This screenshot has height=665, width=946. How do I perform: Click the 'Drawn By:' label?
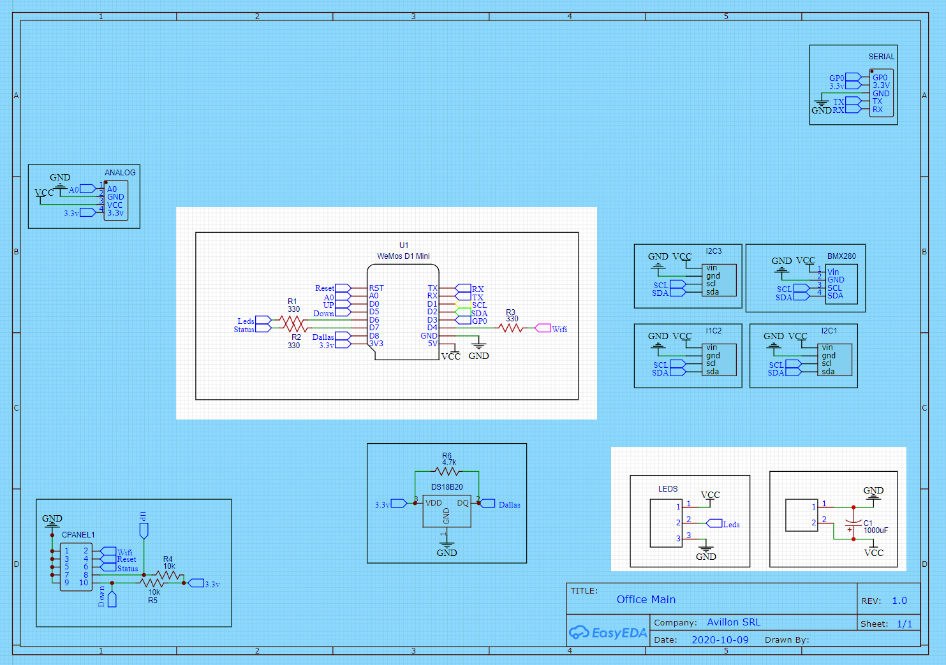(x=787, y=639)
